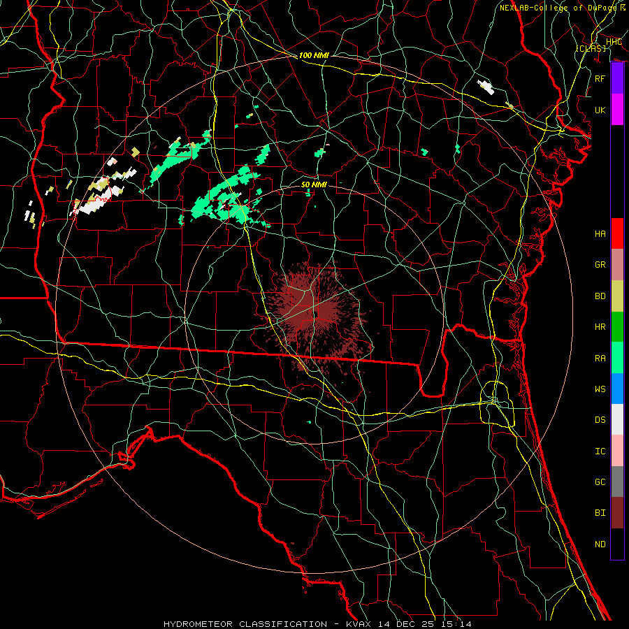Click the GR legend label

point(600,265)
